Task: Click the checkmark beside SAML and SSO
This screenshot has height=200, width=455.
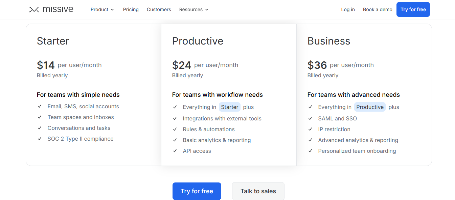Action: click(x=311, y=118)
